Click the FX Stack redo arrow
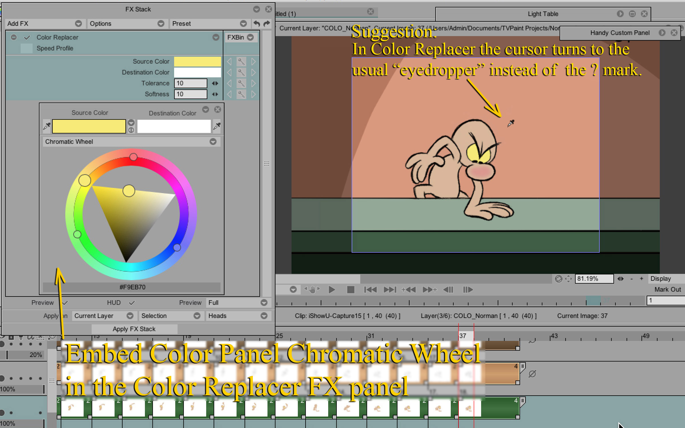The height and width of the screenshot is (428, 685). tap(267, 23)
